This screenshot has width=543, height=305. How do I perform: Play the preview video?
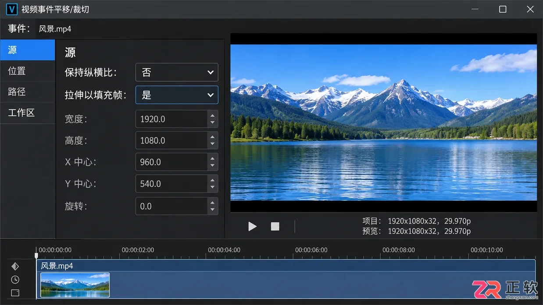pos(252,226)
